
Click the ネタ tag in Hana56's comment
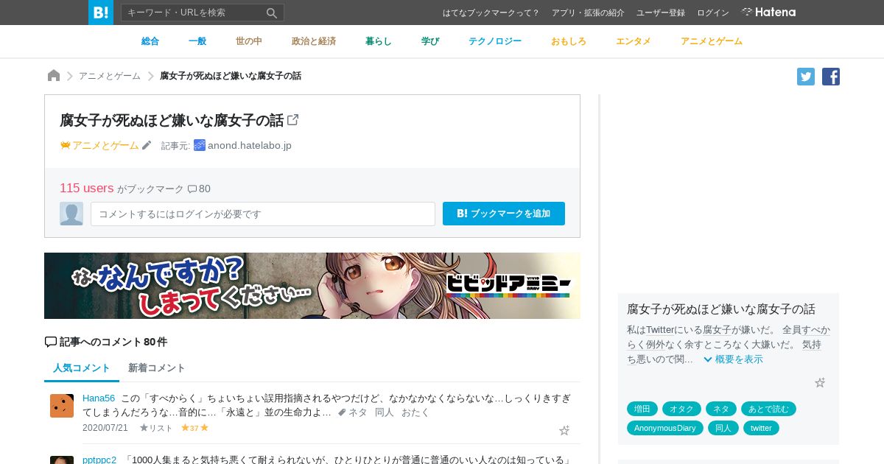pos(357,412)
